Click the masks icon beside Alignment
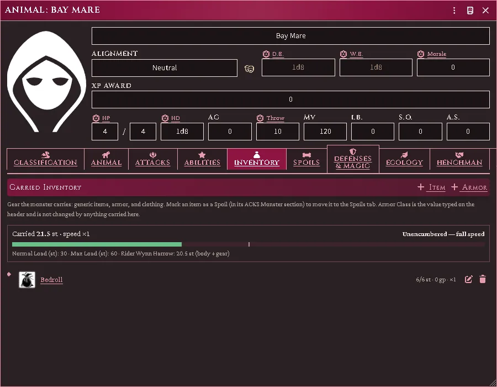This screenshot has height=387, width=497. tap(250, 69)
